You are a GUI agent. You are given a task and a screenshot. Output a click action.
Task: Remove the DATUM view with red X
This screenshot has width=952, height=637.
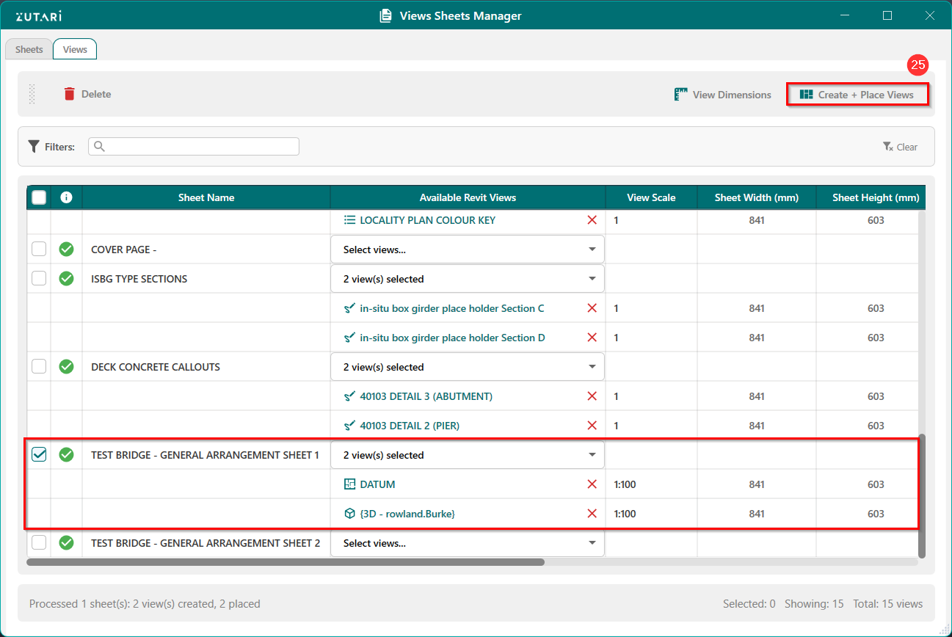coord(592,484)
